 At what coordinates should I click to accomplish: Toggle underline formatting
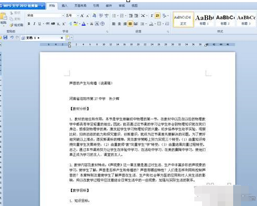tap(39, 24)
